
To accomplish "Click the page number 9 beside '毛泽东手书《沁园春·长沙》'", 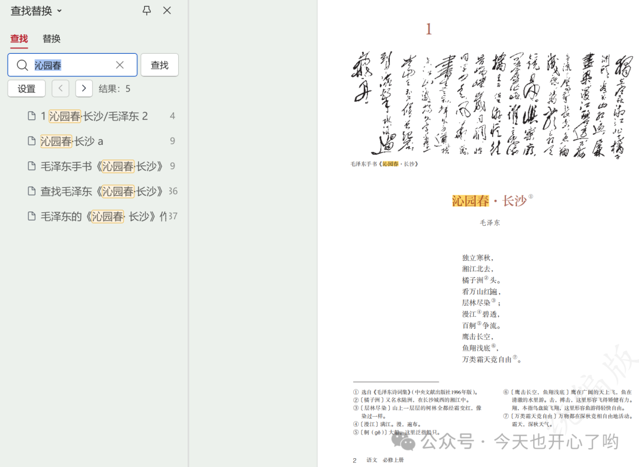I will 172,166.
